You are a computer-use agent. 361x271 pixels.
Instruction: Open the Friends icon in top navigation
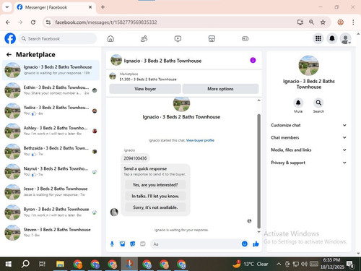[144, 38]
